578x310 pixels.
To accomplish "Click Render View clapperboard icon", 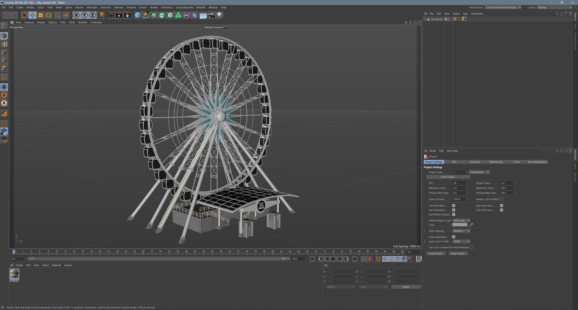I will [111, 15].
